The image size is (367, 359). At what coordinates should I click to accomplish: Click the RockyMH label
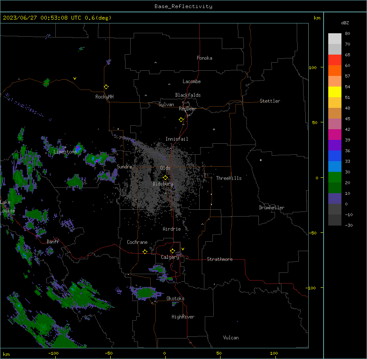click(x=104, y=97)
